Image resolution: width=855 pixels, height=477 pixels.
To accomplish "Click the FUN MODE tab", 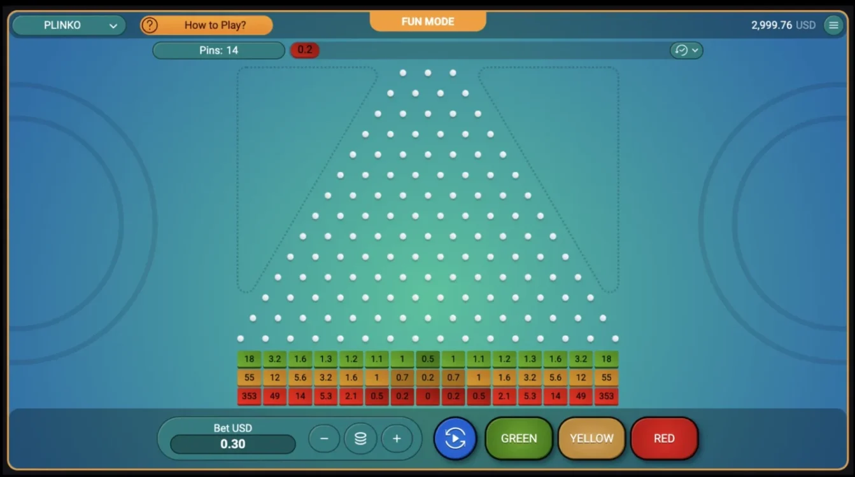I will point(428,22).
